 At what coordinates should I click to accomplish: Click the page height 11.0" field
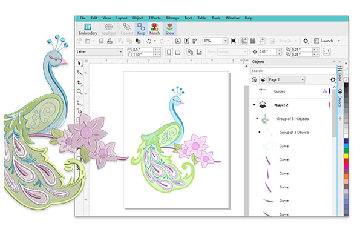[143, 55]
